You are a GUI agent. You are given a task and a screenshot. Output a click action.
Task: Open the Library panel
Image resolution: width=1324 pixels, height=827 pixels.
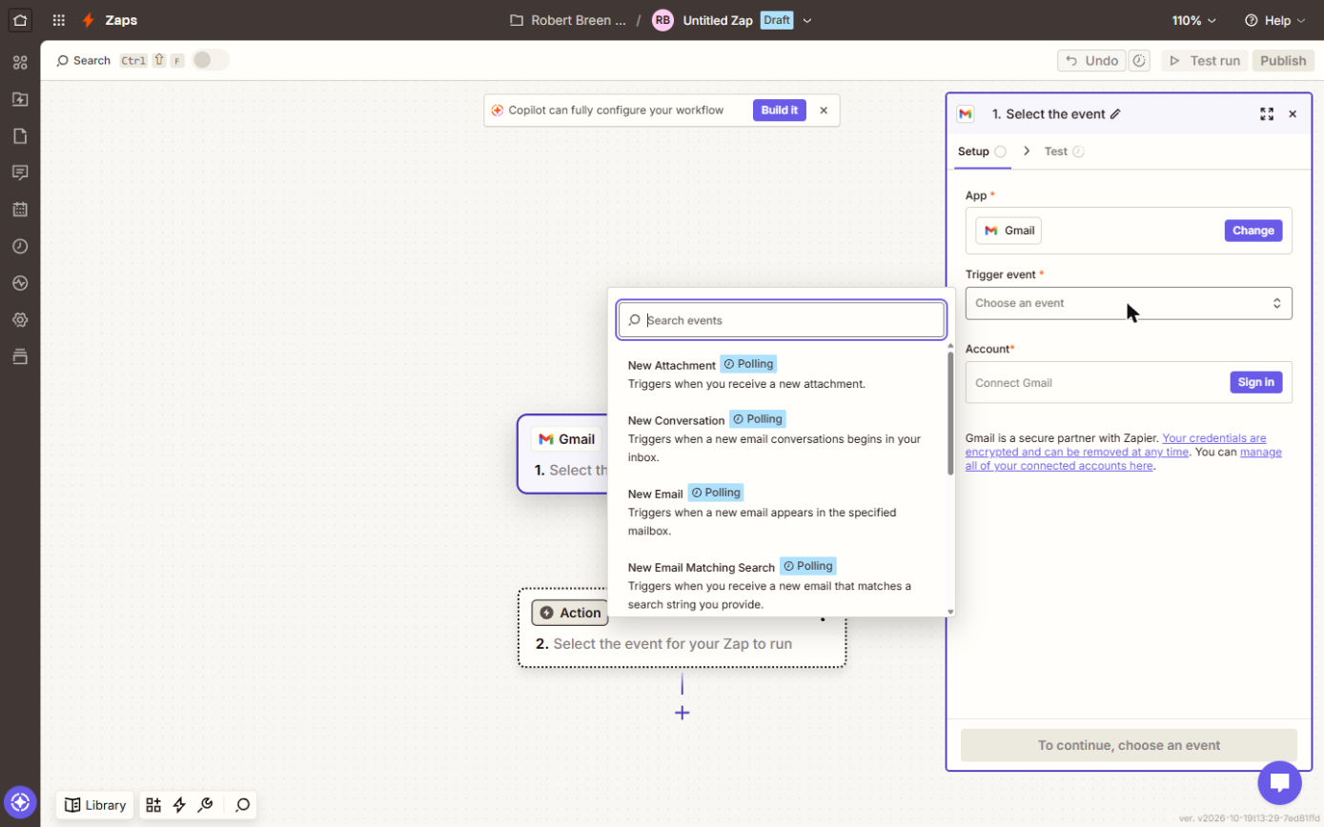point(95,805)
